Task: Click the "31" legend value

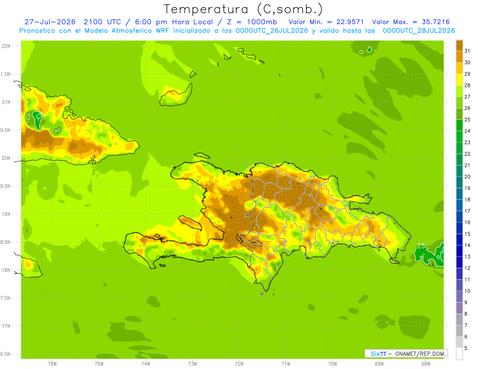Action: click(x=468, y=51)
